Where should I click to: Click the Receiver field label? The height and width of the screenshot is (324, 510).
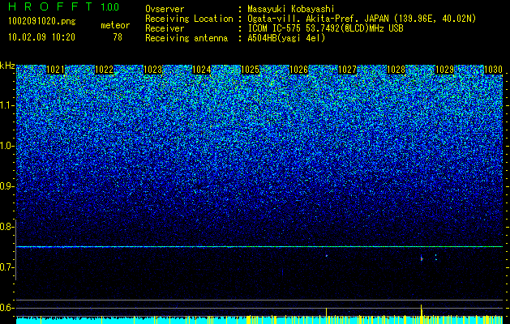point(165,28)
